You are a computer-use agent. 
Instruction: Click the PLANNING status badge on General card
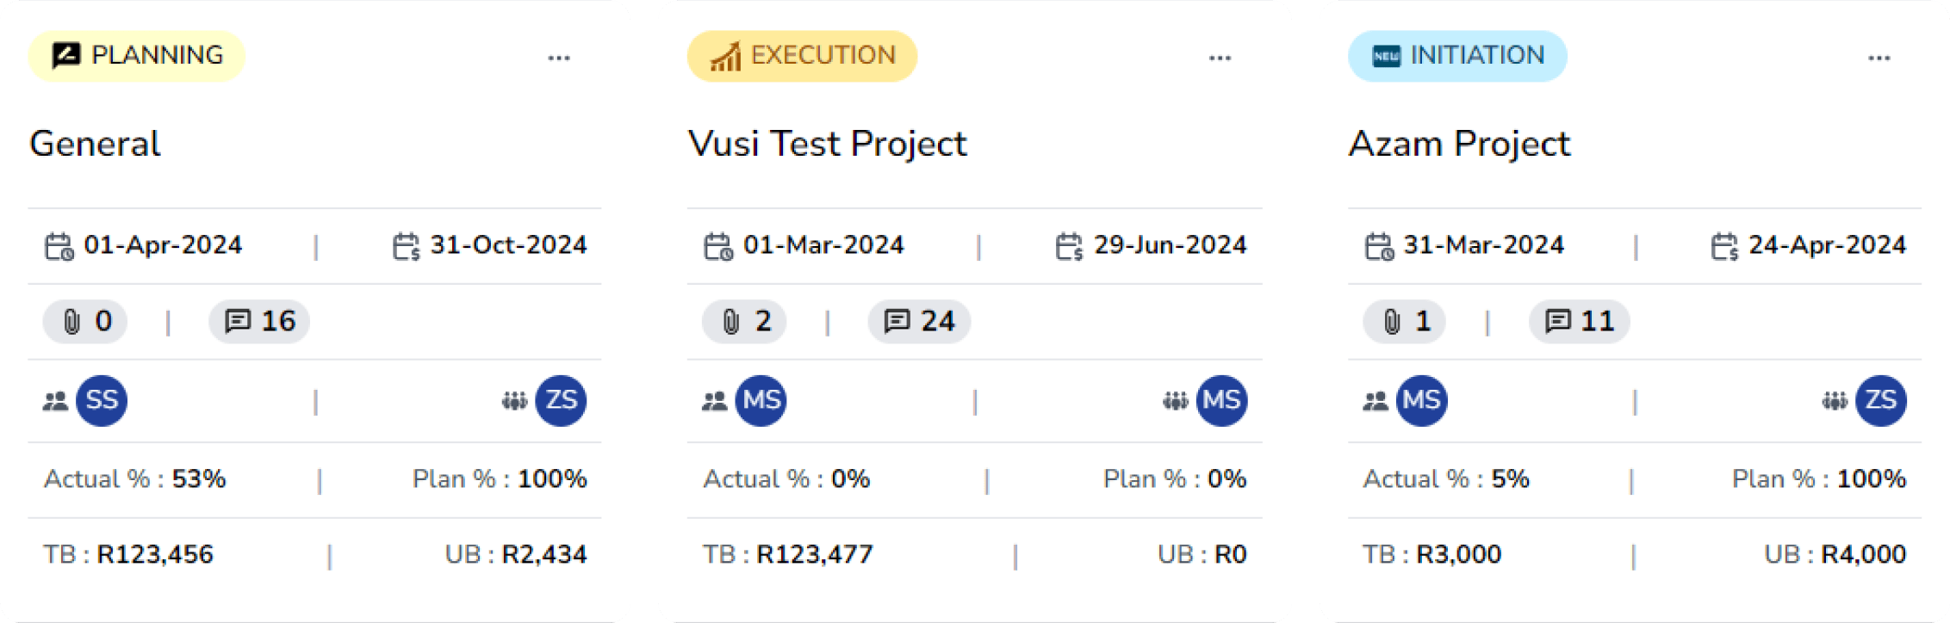click(x=136, y=55)
